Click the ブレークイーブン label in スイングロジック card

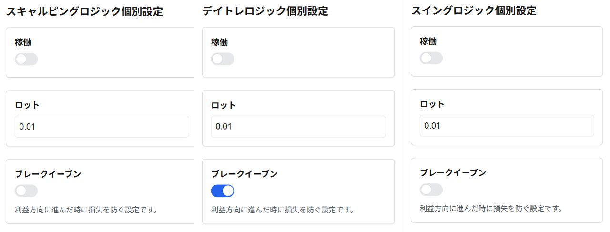click(453, 172)
